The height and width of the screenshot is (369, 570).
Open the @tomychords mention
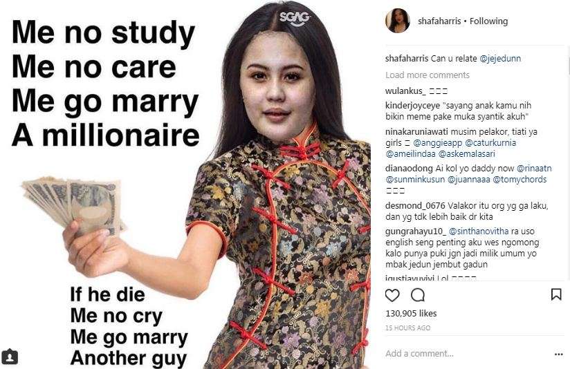pos(520,179)
